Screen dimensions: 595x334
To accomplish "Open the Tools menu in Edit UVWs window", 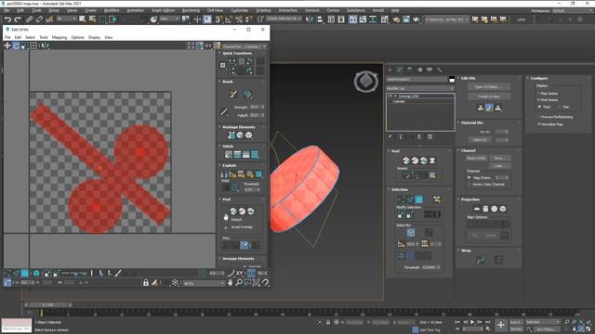I will (x=44, y=37).
